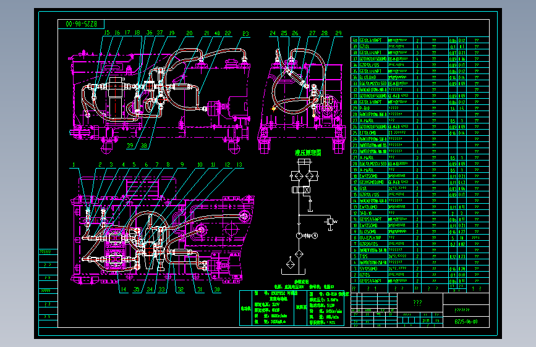This screenshot has height=347, width=536.
Task: Select callout number 2 above the plan view
Action: click(x=100, y=165)
